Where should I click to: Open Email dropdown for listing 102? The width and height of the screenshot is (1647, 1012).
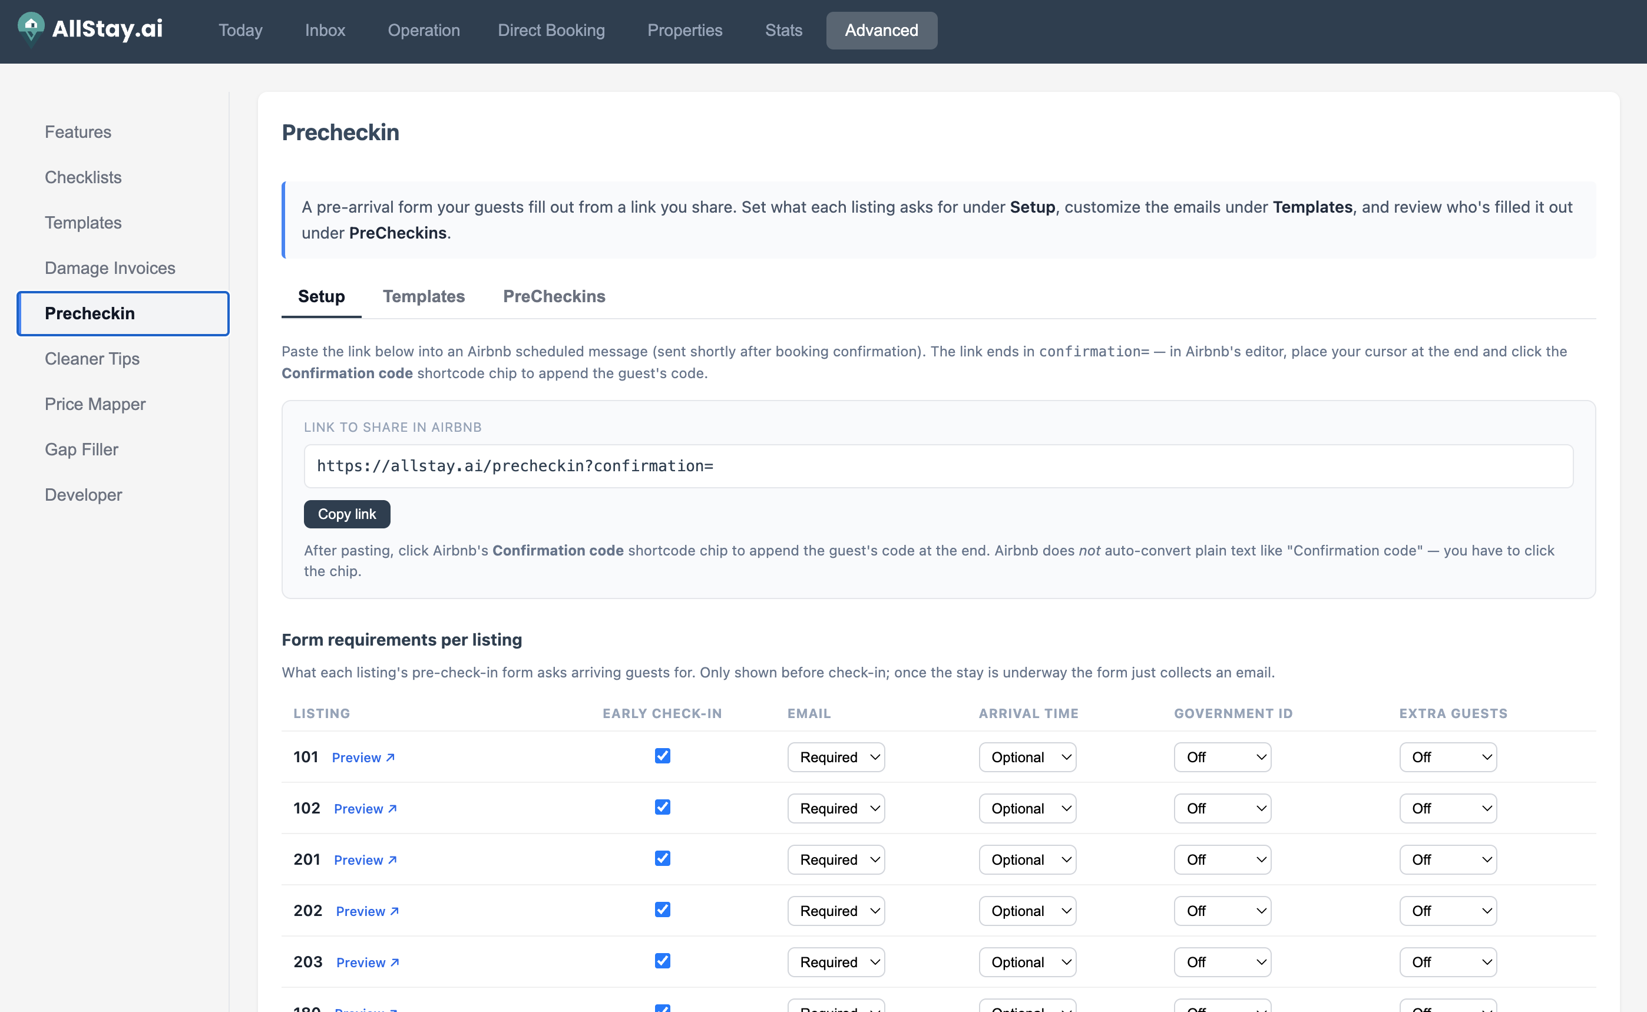point(836,809)
